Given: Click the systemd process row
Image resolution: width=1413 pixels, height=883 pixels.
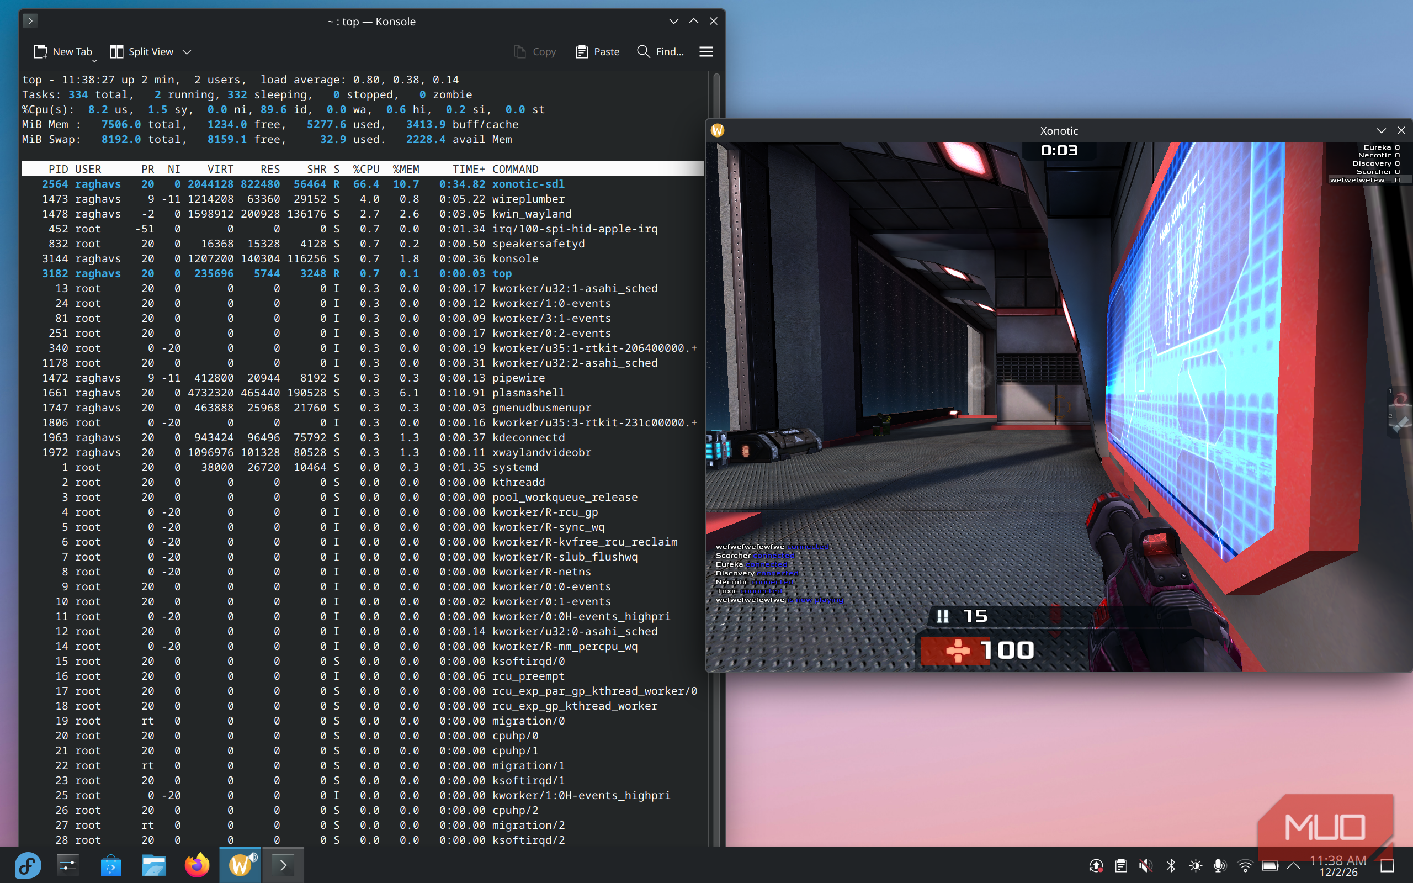Looking at the screenshot, I should point(363,467).
